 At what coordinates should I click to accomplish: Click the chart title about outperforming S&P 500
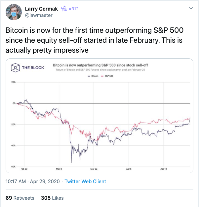tap(100, 65)
